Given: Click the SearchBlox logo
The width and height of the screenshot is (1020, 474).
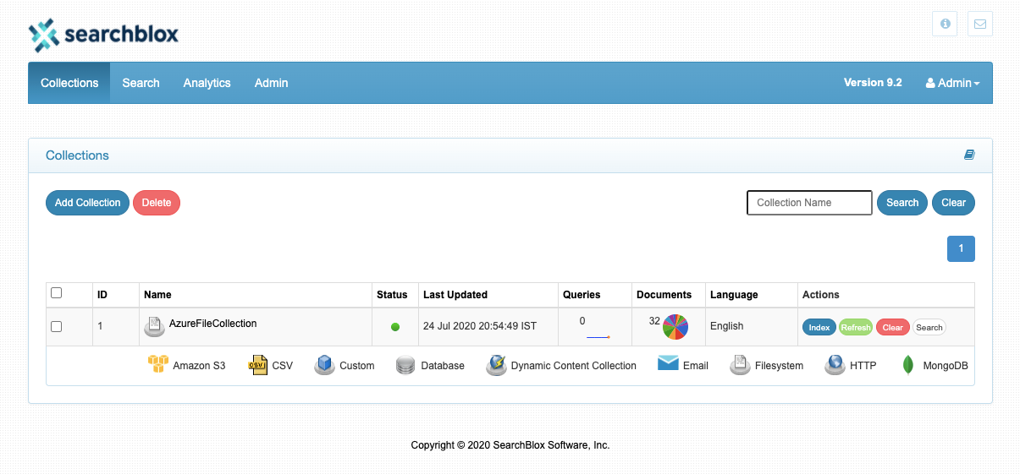Looking at the screenshot, I should (x=103, y=35).
